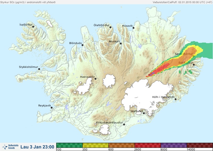The image size is (213, 151).
Task: Click the Kirkjubæjarklaustur marker dot
Action: tap(124, 125)
